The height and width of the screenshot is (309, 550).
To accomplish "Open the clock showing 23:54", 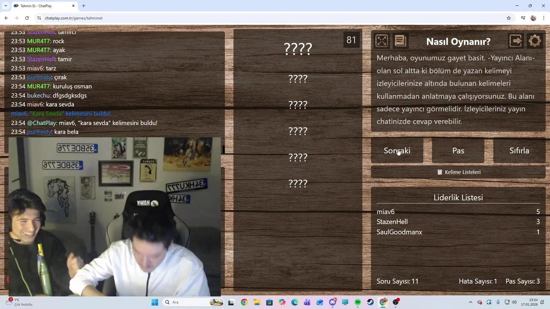I will pos(530,302).
